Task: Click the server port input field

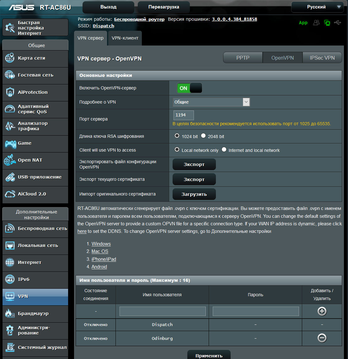Action: point(184,115)
